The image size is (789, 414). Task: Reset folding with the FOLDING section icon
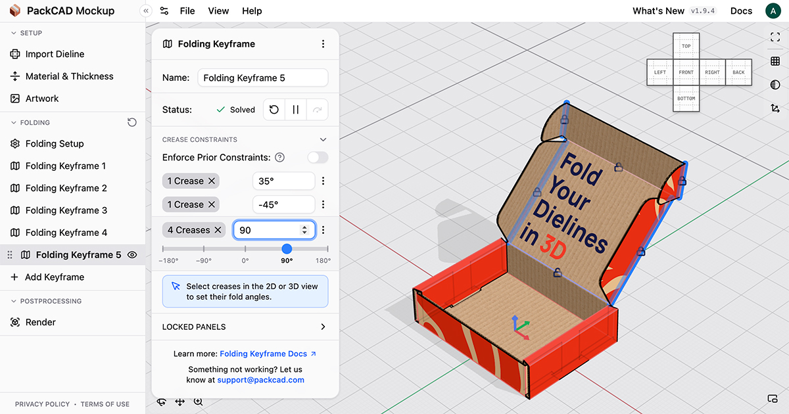[x=132, y=122]
